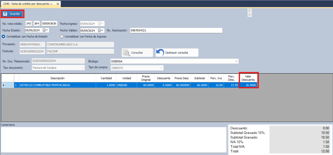Click the small scrollbar down arrow

[x=250, y=15]
